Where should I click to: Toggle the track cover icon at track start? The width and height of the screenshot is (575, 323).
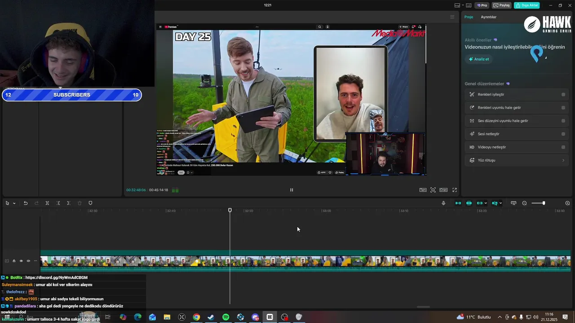(7, 261)
